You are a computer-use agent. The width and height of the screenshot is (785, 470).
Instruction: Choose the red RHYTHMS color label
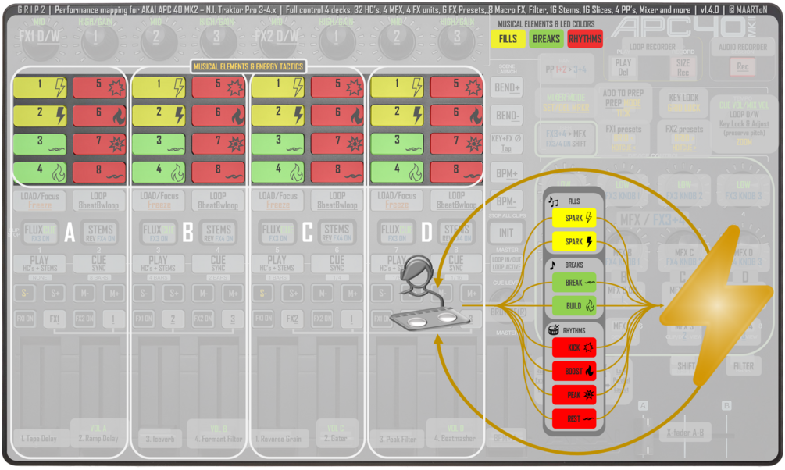tap(585, 39)
